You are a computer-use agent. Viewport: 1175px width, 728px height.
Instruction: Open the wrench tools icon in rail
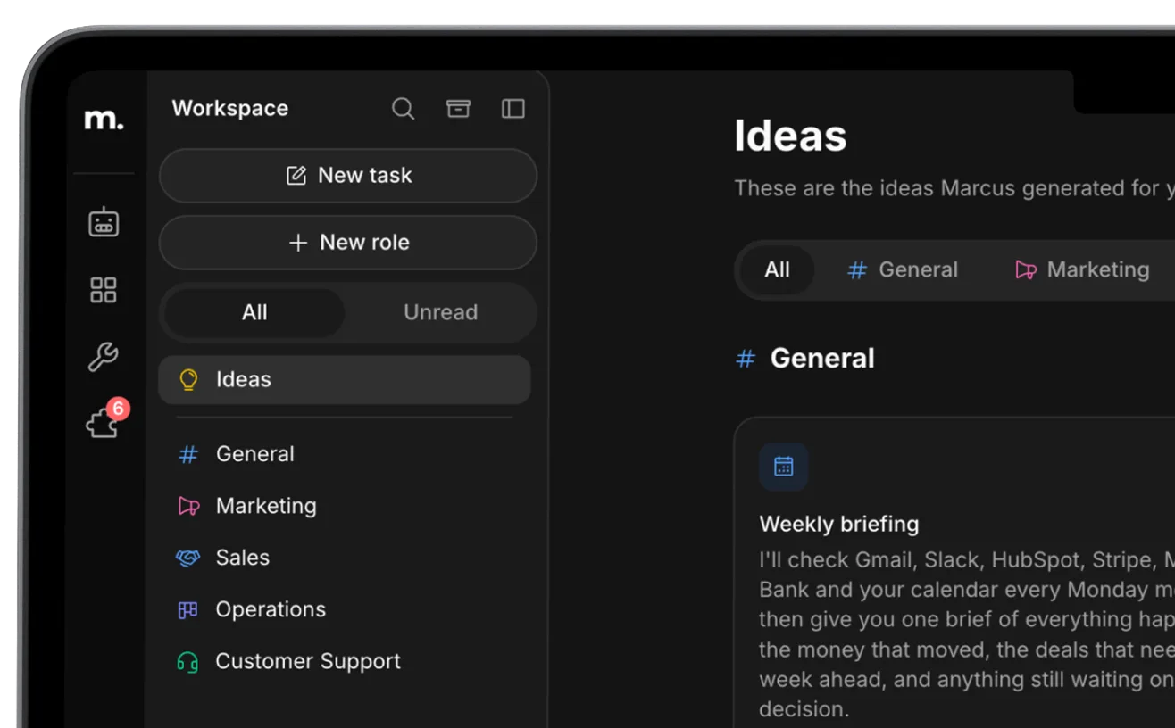click(x=104, y=357)
